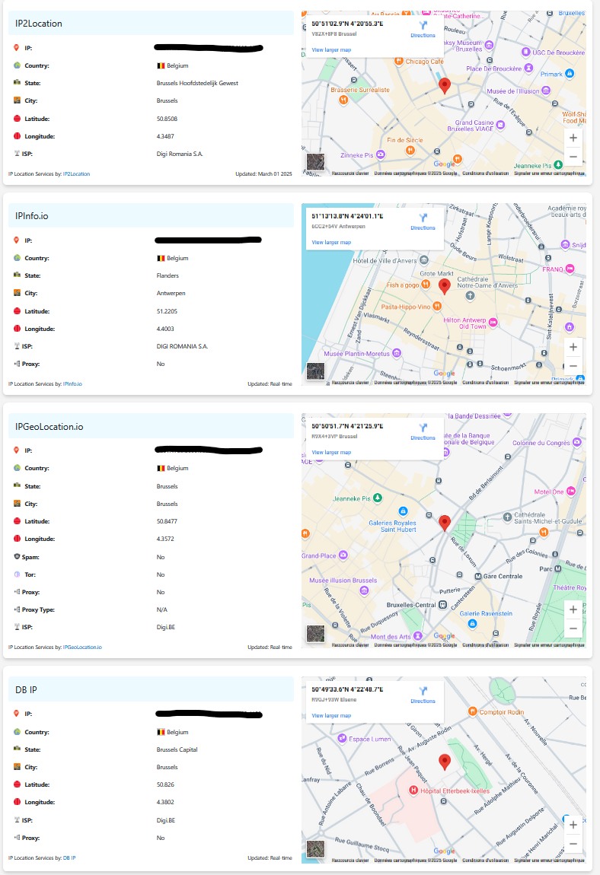Click Musée de l'Illusion marker
This screenshot has height=875, width=600.
pyautogui.click(x=546, y=91)
